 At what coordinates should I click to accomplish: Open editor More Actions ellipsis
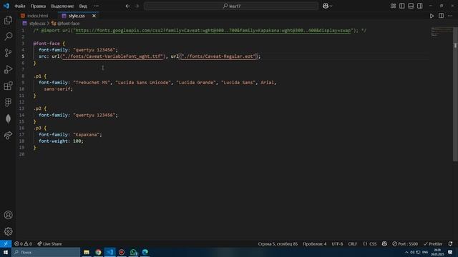tap(450, 16)
